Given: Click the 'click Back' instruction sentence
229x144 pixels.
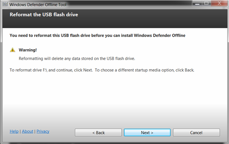Looking at the screenshot, I should point(144,70).
